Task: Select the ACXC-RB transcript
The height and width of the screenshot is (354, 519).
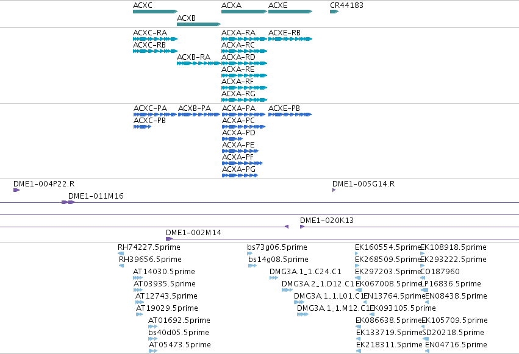Action: tap(156, 51)
